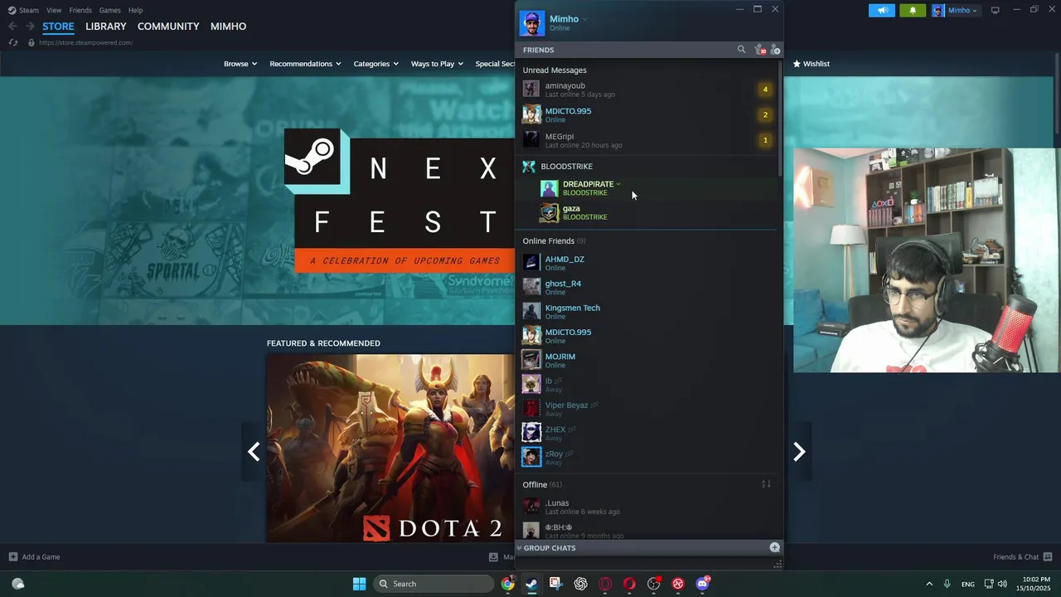Open chat with MOJRIM
1061x597 pixels.
coord(647,360)
